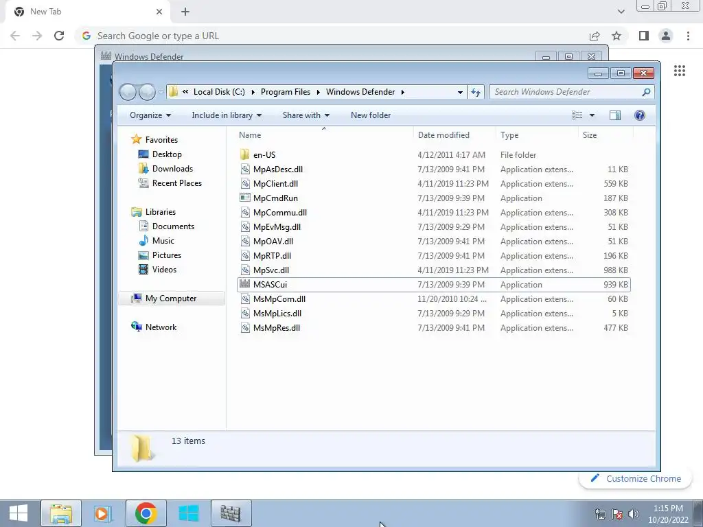The height and width of the screenshot is (527, 703).
Task: Click the taskbar clock showing 1:15 PM
Action: pyautogui.click(x=668, y=513)
